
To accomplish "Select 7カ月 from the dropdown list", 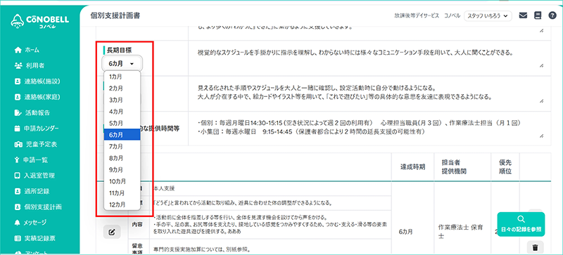I will click(122, 146).
